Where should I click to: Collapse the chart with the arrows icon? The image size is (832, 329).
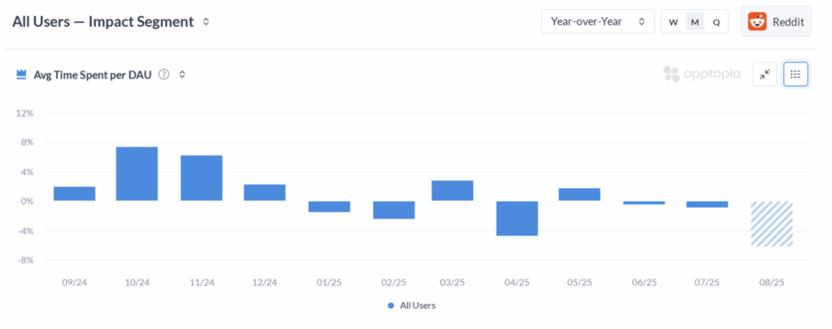coord(765,74)
